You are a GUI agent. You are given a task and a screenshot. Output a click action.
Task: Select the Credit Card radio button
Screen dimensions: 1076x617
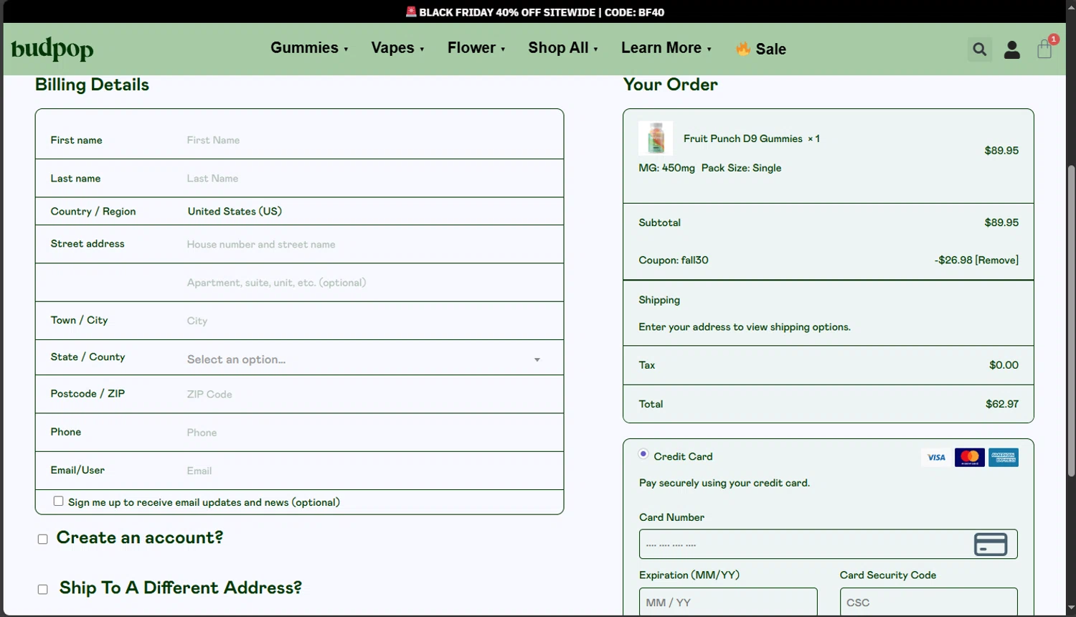643,454
